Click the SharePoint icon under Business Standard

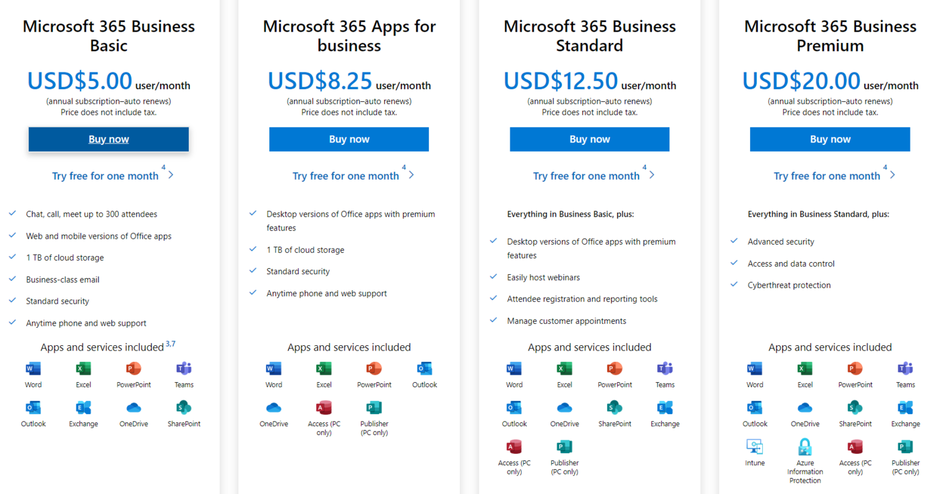tap(614, 408)
